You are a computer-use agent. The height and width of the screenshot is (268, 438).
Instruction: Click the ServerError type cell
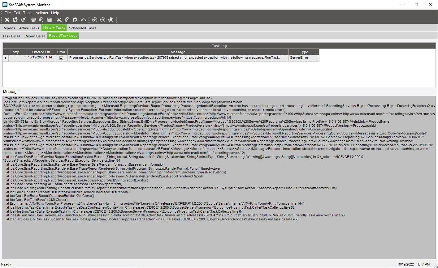click(x=304, y=58)
